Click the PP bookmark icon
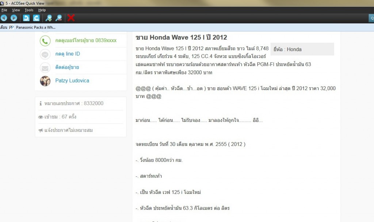 [x=11, y=27]
